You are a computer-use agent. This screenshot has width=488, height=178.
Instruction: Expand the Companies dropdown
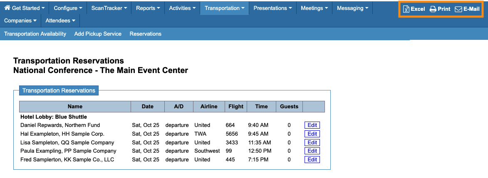click(20, 20)
